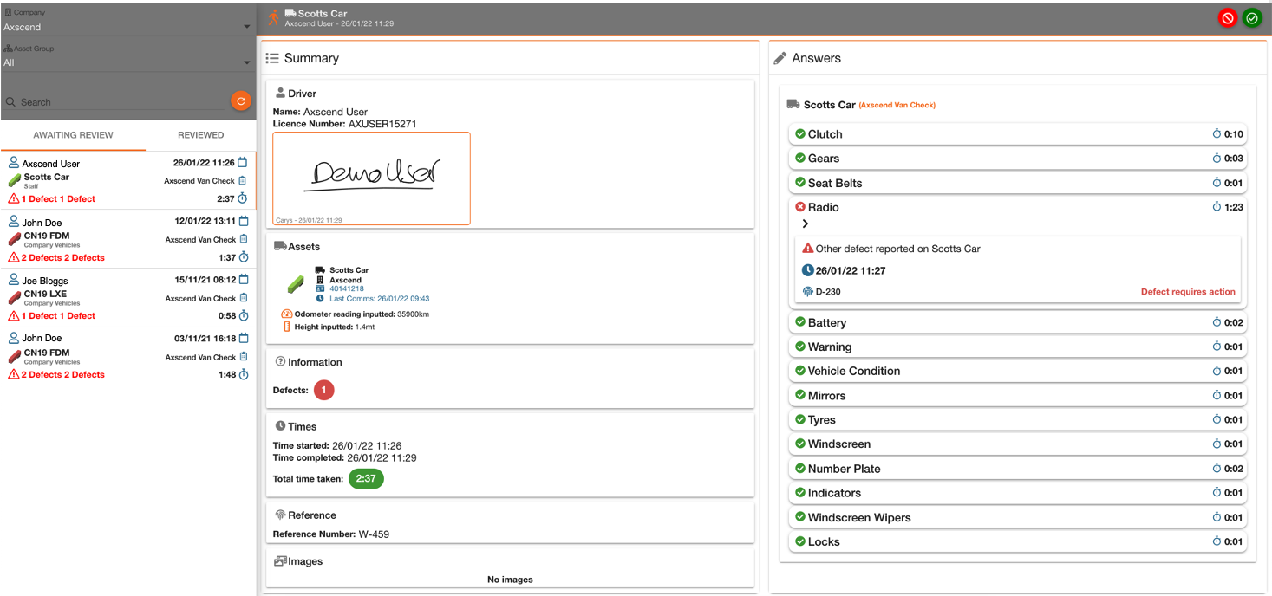Click the red reject icon at top right
The image size is (1272, 596).
pos(1227,18)
